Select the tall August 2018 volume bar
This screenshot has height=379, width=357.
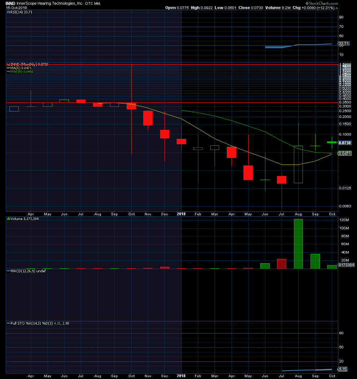[x=298, y=244]
